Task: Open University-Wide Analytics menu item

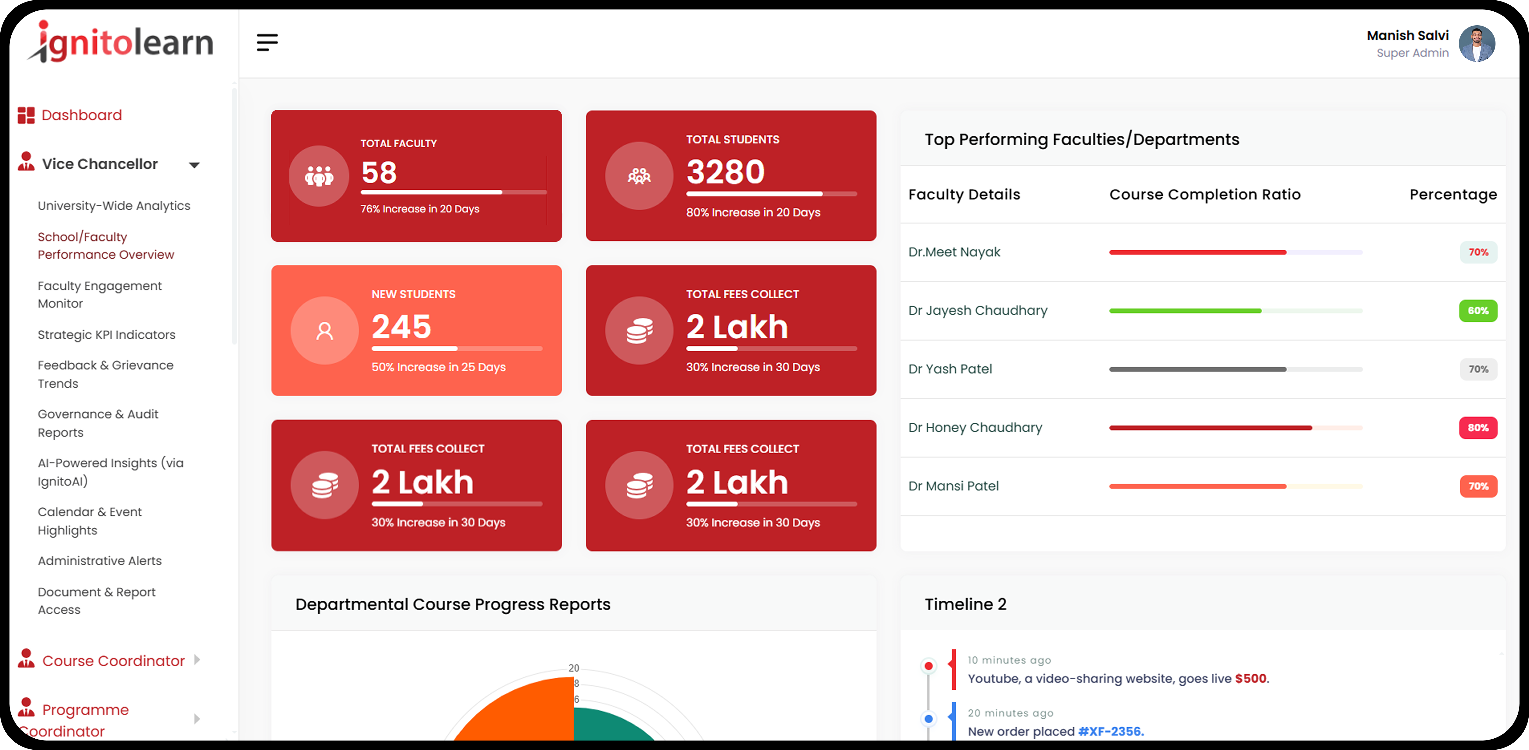Action: (114, 206)
